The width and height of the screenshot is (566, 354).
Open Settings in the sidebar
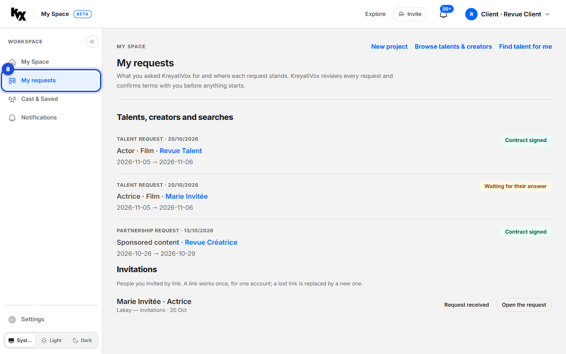point(51,319)
